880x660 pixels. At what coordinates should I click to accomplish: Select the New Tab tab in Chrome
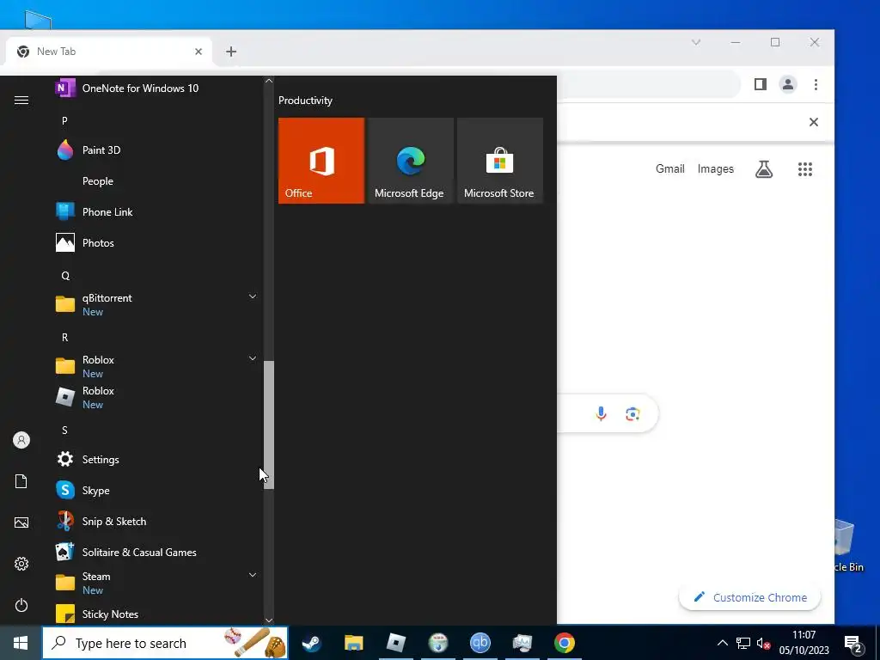point(108,52)
